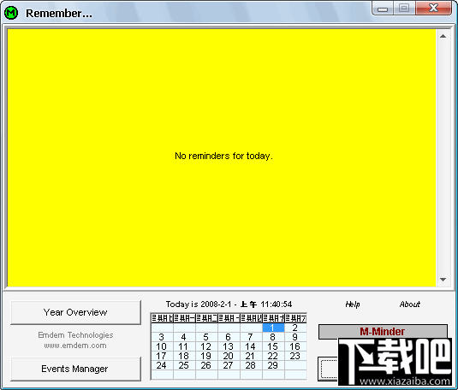Select calendar day 14
Screen dimensions: 458x390
(250, 346)
